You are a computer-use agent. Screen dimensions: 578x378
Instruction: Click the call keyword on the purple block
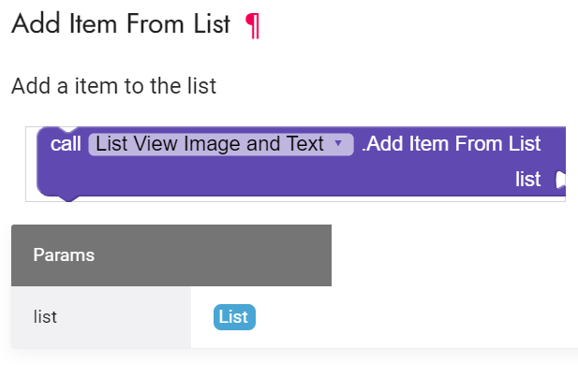click(x=66, y=144)
